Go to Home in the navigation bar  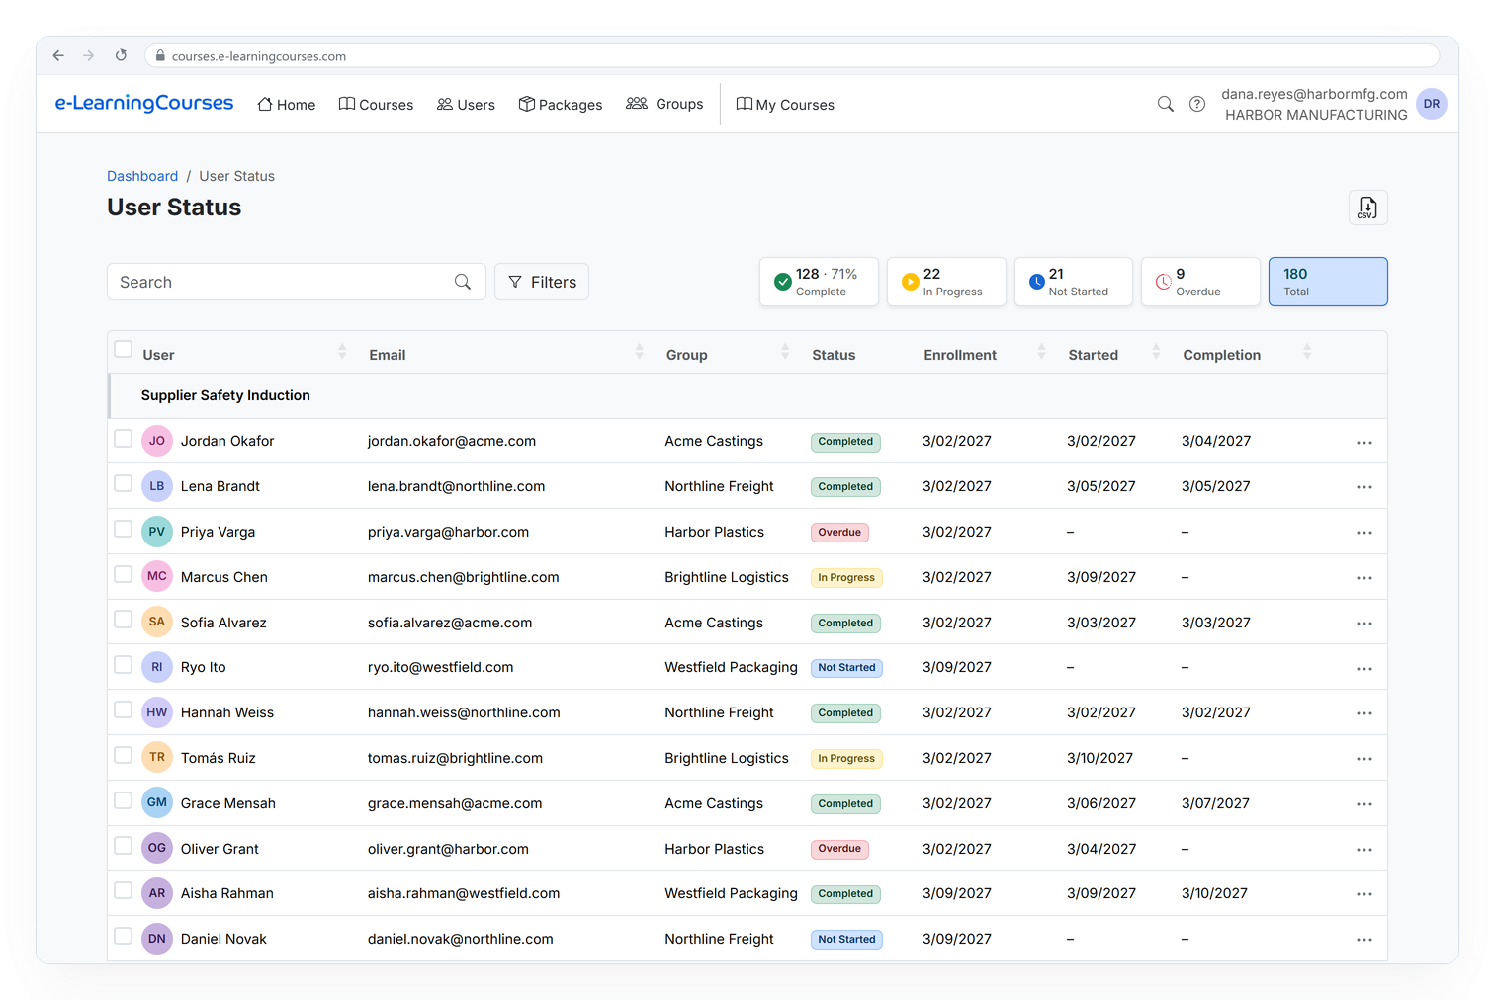(287, 105)
